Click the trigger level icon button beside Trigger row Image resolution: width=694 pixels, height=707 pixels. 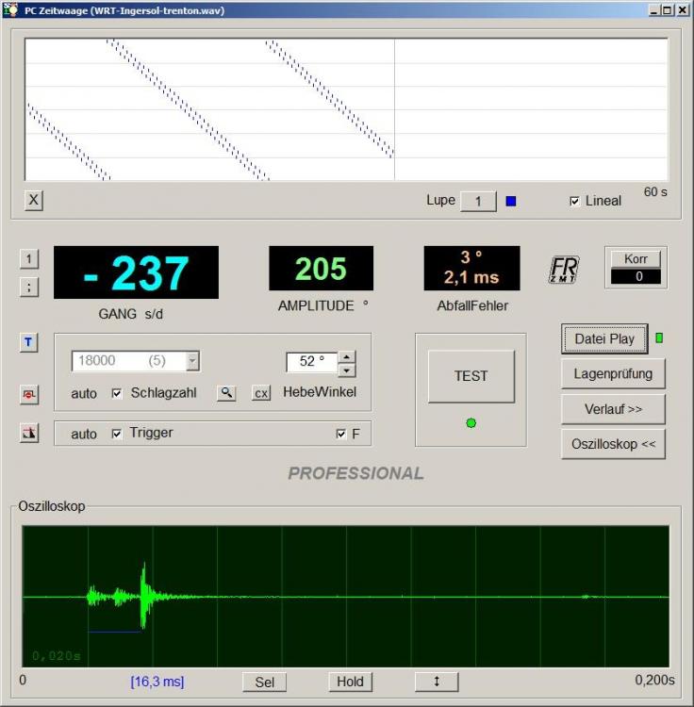[29, 433]
